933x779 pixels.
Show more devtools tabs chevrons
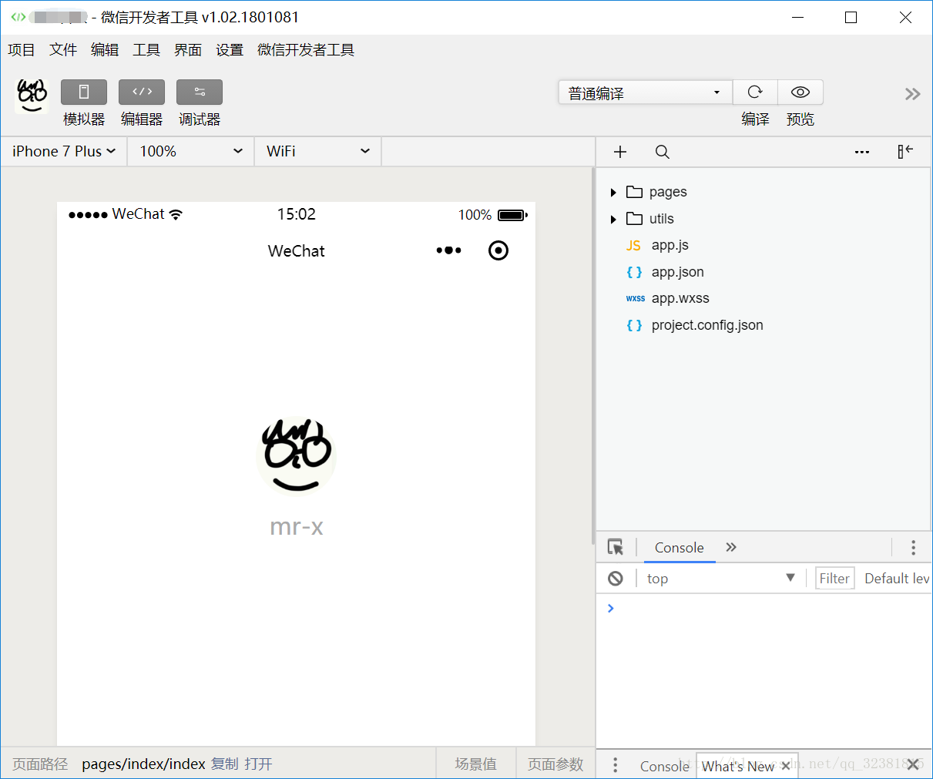click(x=731, y=547)
